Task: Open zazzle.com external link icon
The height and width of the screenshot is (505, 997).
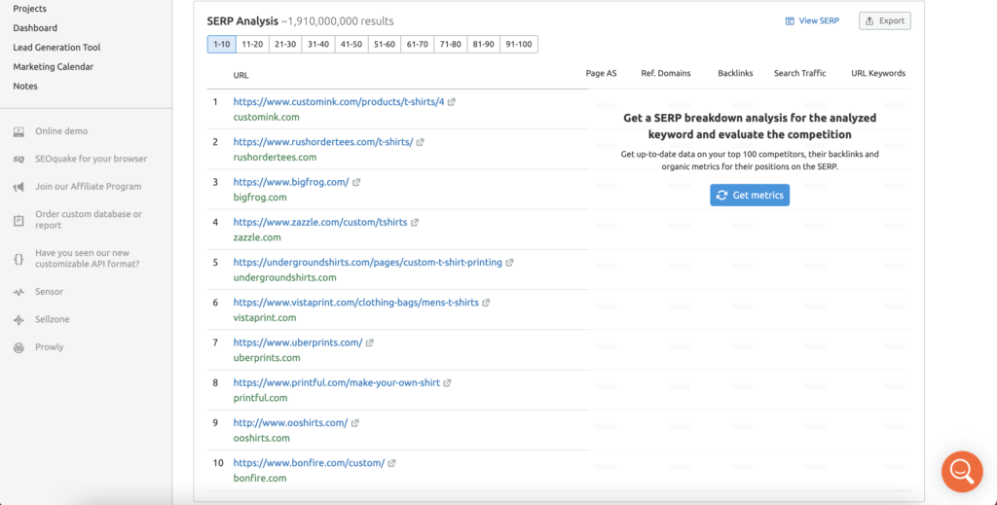Action: tap(415, 222)
